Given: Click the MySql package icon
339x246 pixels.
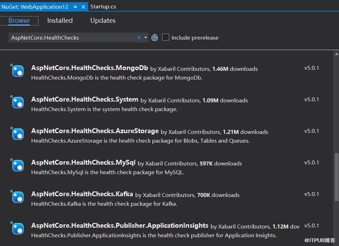Looking at the screenshot, I should click(x=17, y=165).
